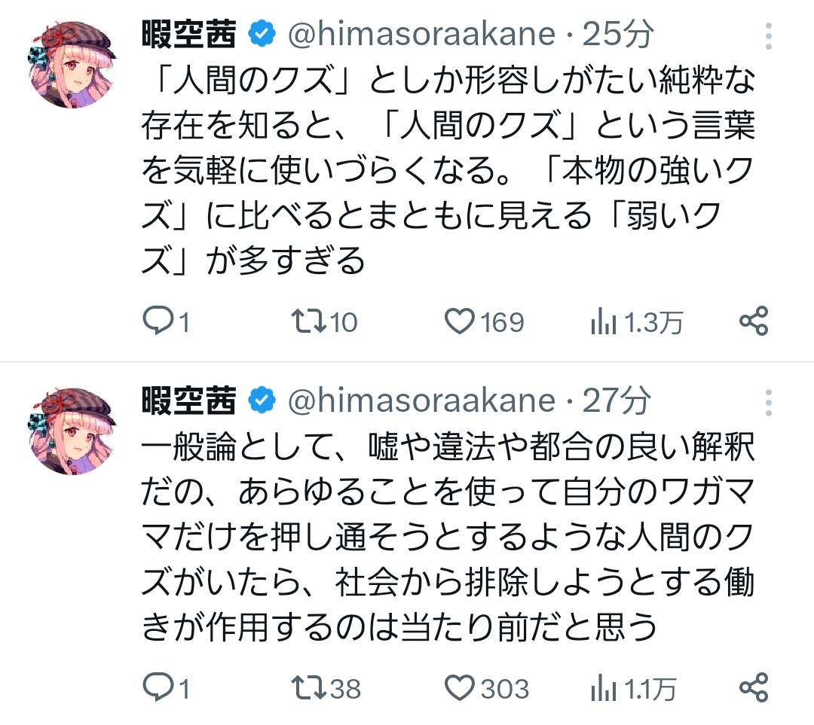The width and height of the screenshot is (814, 725).
Task: Like the tweet with 169 likes
Action: [x=458, y=322]
